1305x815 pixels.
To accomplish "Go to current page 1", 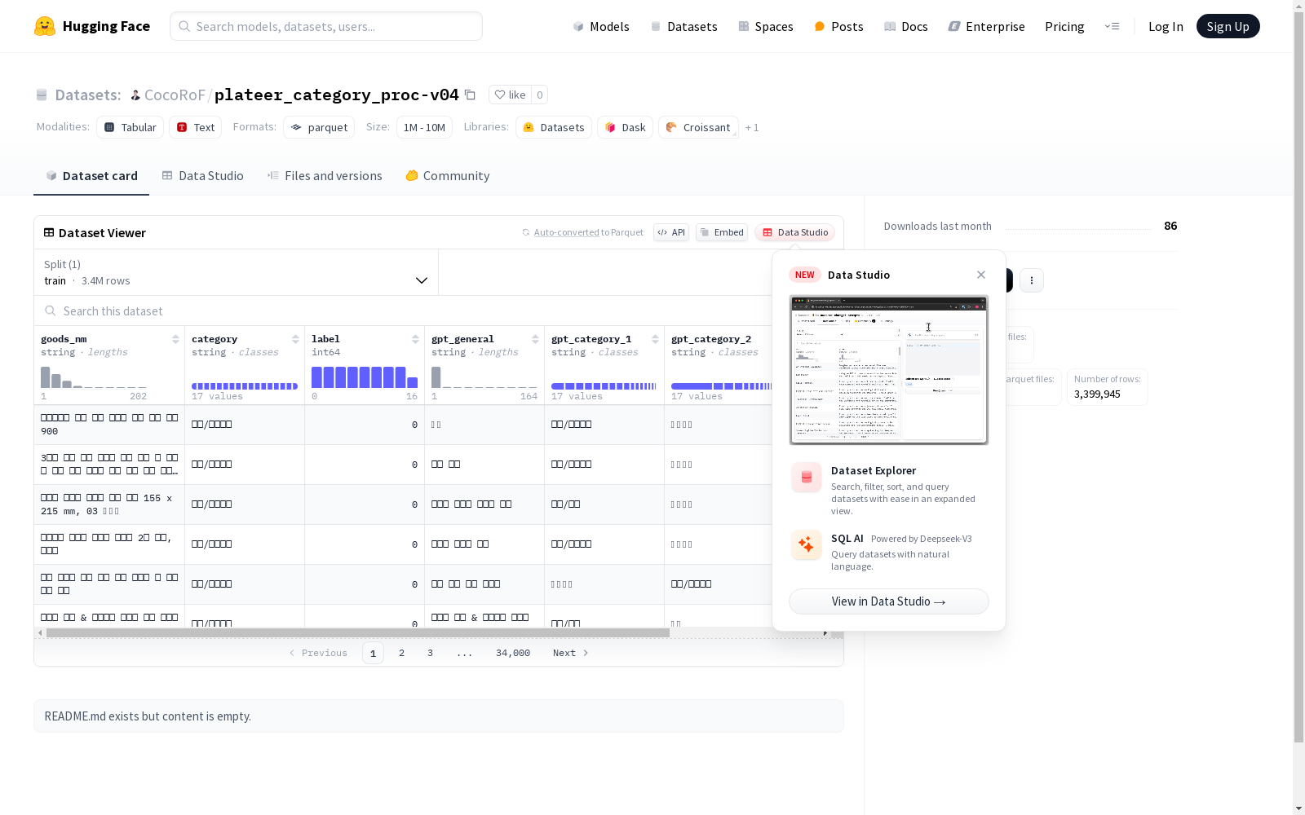I will 373,653.
